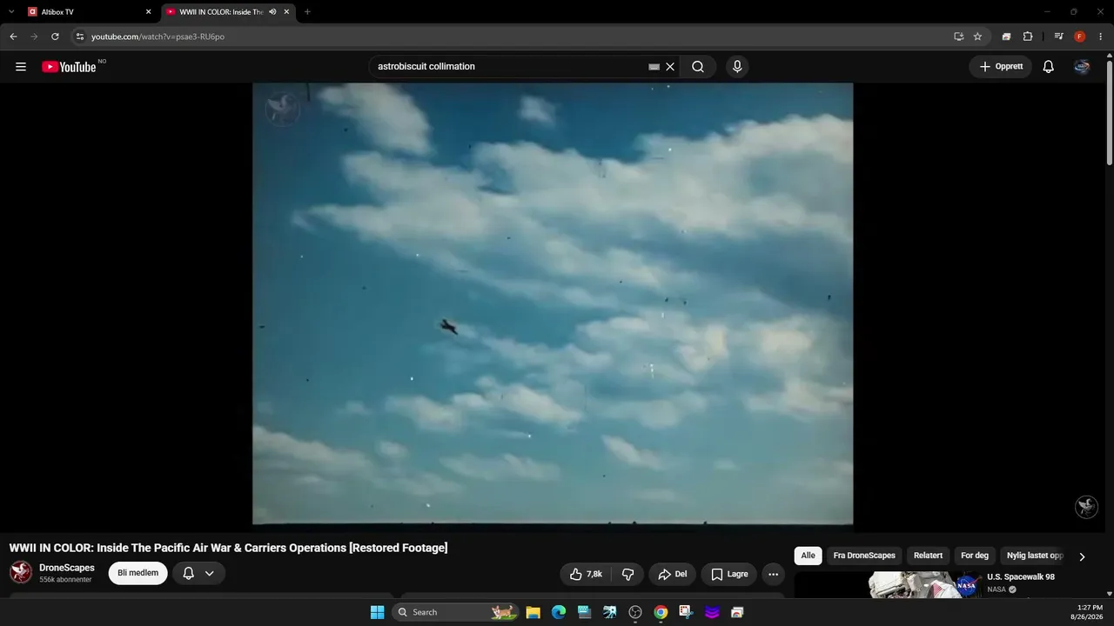The width and height of the screenshot is (1114, 626).
Task: Select the For deg filter chip
Action: 975,556
